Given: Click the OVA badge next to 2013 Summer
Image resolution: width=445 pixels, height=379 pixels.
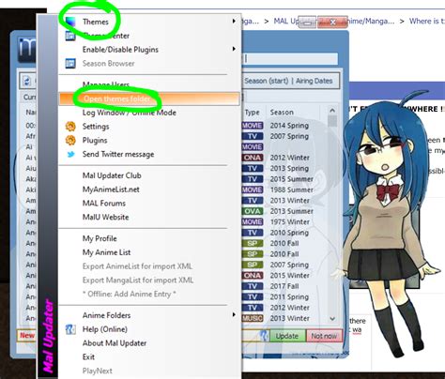Looking at the screenshot, I should click(x=253, y=211).
